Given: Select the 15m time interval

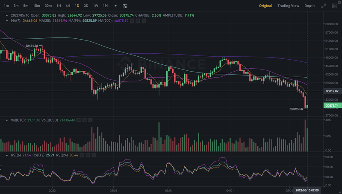Looking at the screenshot, I should (37, 6).
